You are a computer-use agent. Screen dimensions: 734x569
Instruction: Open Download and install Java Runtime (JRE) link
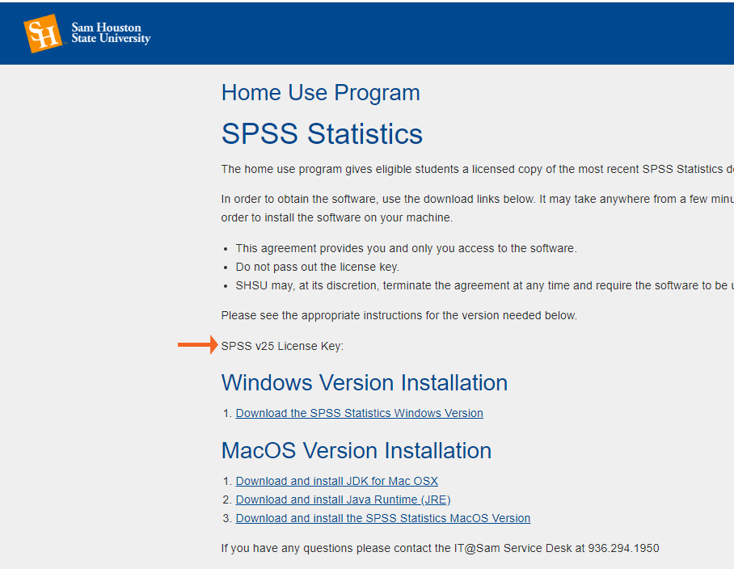tap(343, 499)
